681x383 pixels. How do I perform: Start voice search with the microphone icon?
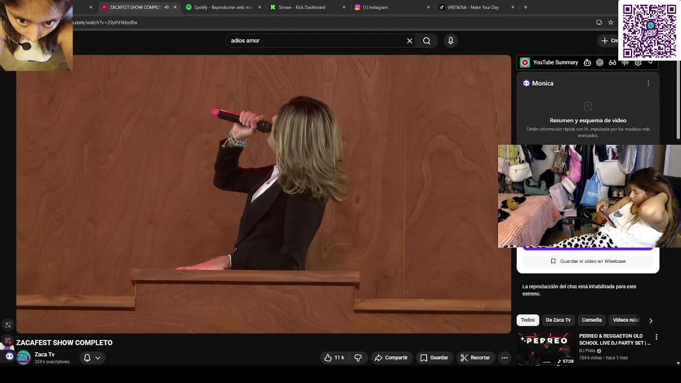click(451, 40)
